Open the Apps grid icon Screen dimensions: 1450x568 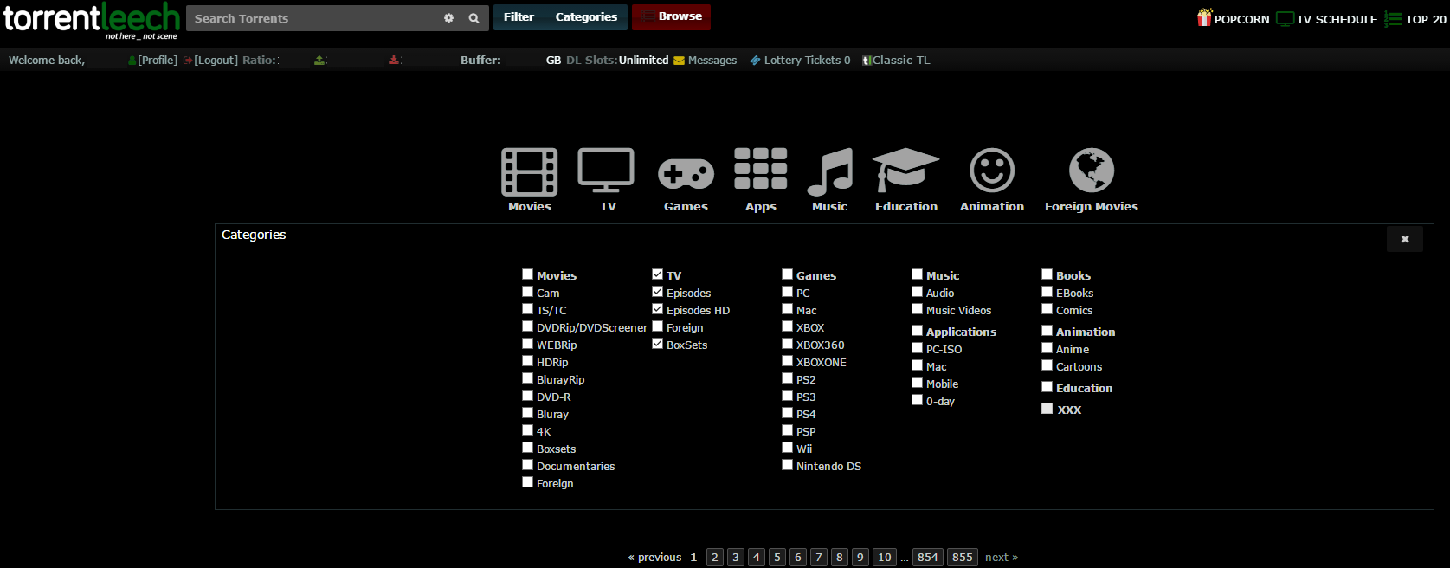pos(761,168)
